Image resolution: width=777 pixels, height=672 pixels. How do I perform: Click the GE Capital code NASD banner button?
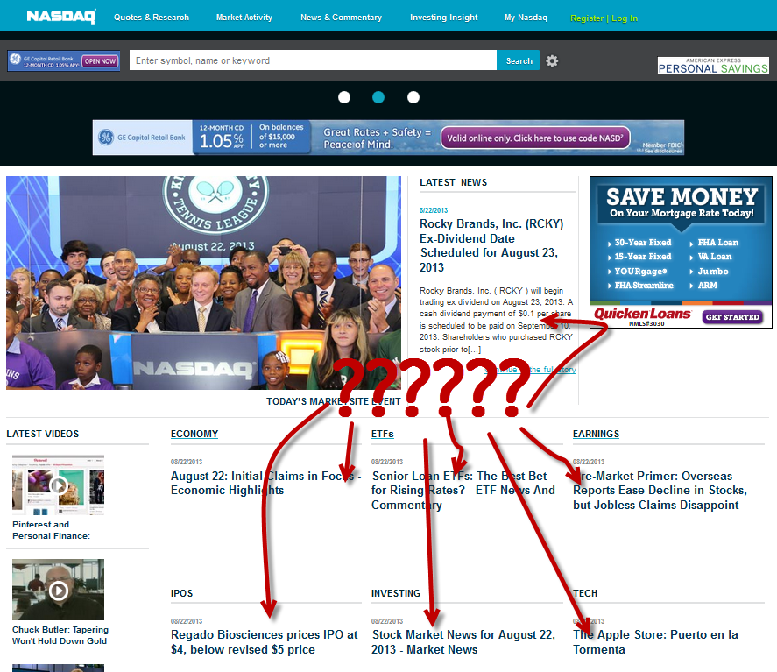tap(535, 138)
